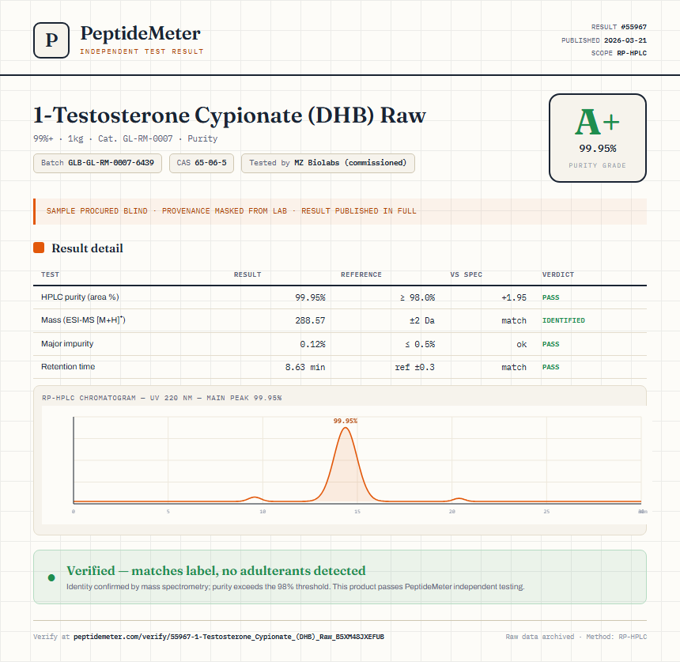The height and width of the screenshot is (662, 680).
Task: Click the main chromatogram peak labeled 99.95%
Action: [x=346, y=464]
